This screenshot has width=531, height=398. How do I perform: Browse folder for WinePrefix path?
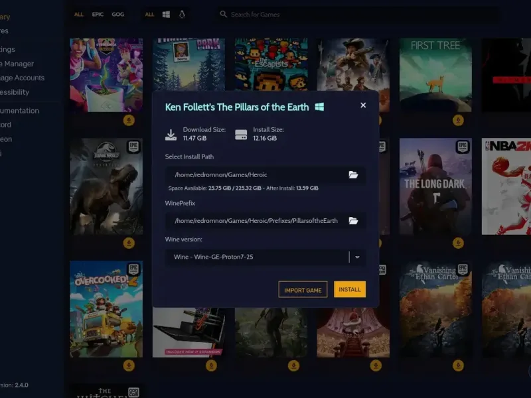coord(353,221)
